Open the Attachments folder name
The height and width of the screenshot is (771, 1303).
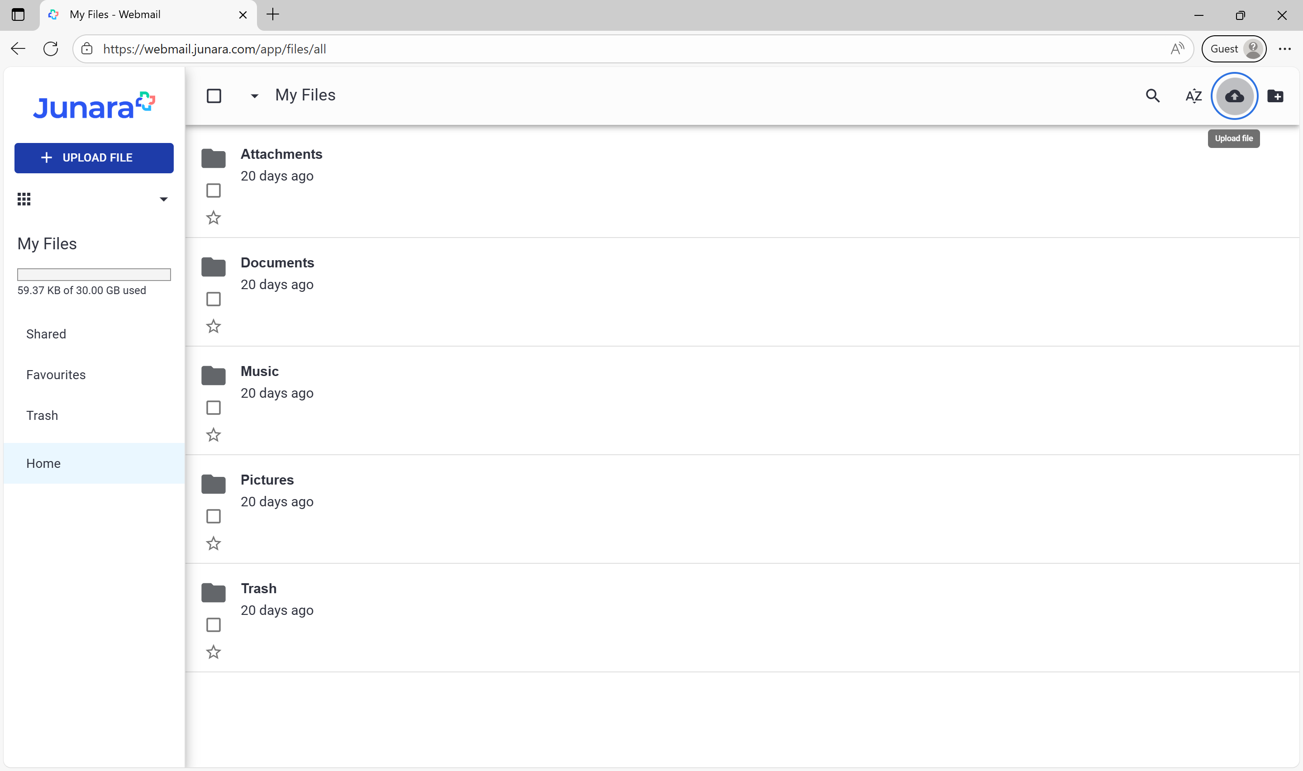(x=281, y=154)
